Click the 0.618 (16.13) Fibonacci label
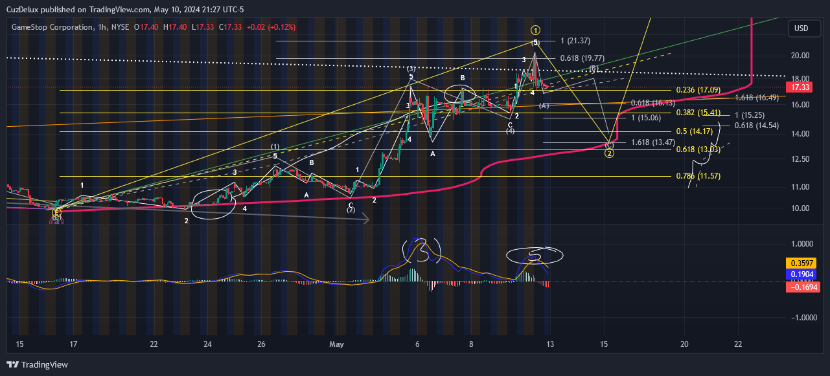Viewport: 830px width, 376px height. coord(652,103)
